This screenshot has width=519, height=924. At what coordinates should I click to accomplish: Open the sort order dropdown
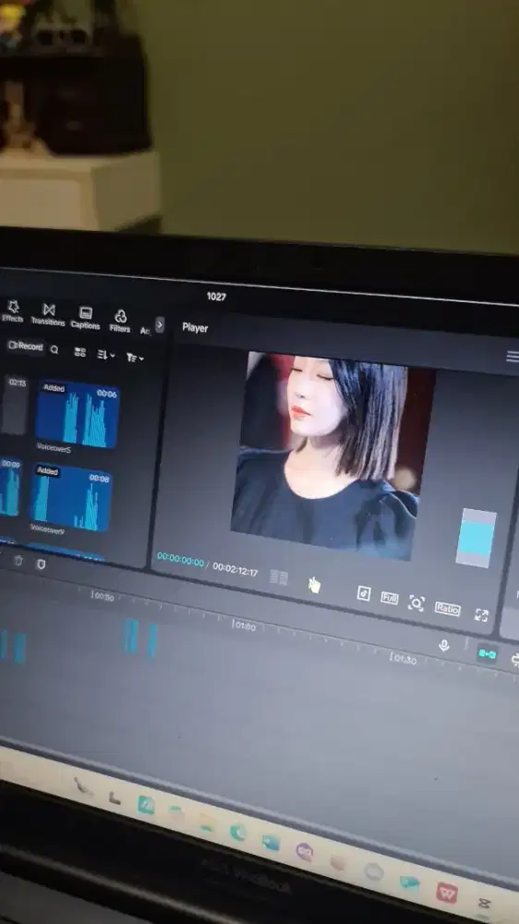coord(106,355)
